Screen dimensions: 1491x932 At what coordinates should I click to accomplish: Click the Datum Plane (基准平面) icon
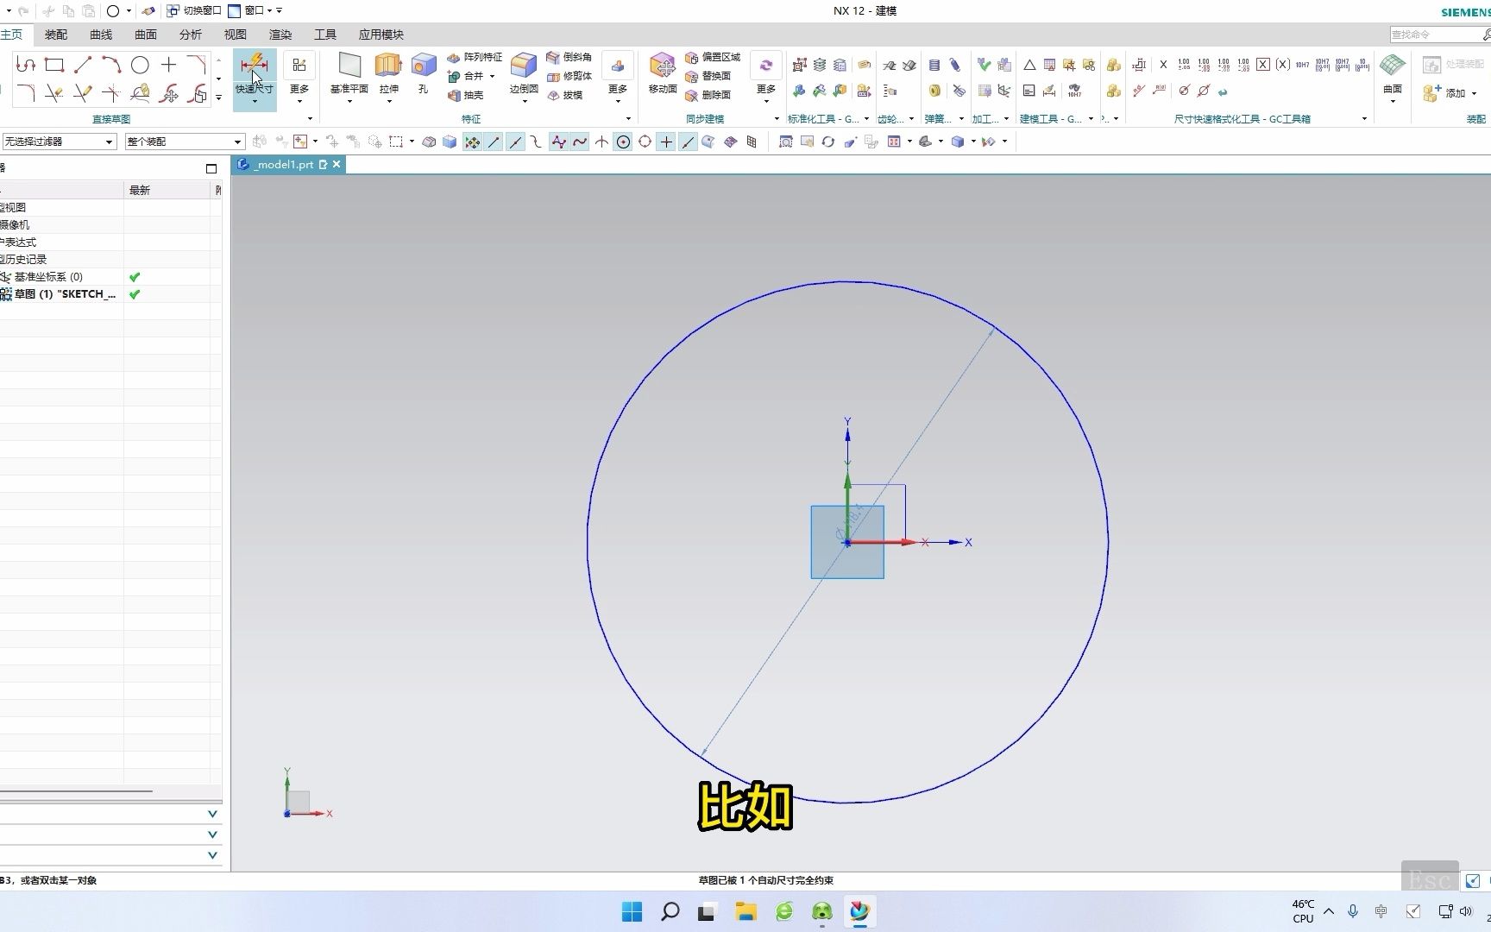349,66
